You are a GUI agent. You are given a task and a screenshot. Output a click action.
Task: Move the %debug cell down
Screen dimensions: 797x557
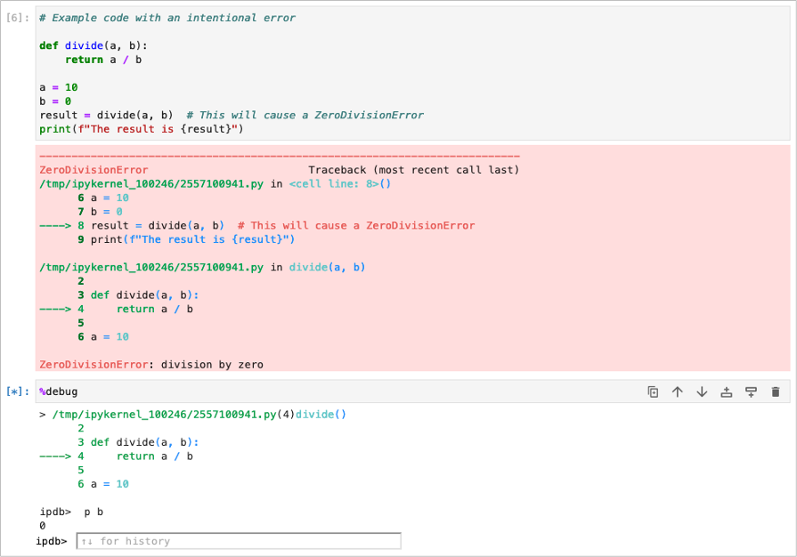(x=702, y=392)
